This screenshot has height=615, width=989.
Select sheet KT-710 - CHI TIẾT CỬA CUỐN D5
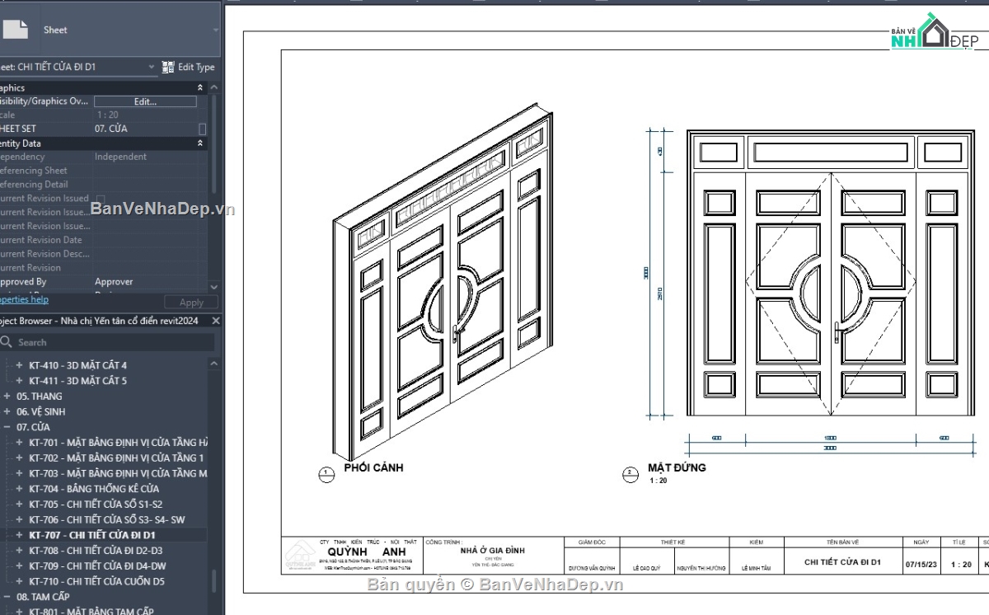pos(97,581)
